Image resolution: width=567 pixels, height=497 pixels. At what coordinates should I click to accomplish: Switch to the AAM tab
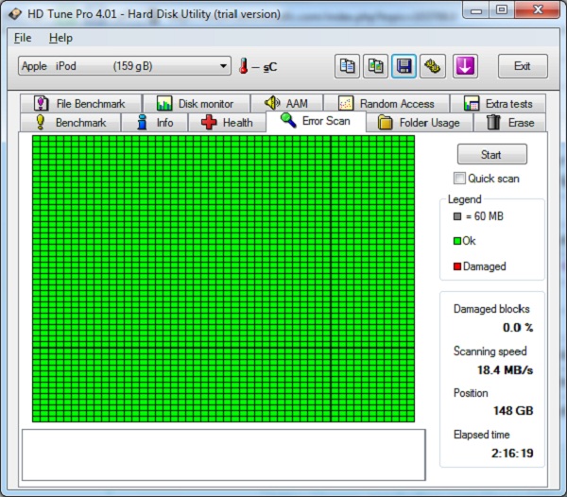pyautogui.click(x=286, y=104)
